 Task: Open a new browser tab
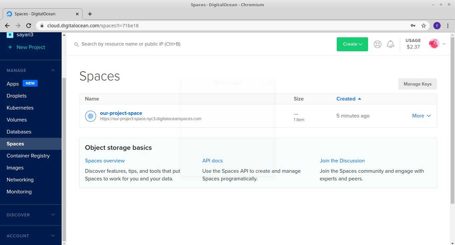coord(90,14)
